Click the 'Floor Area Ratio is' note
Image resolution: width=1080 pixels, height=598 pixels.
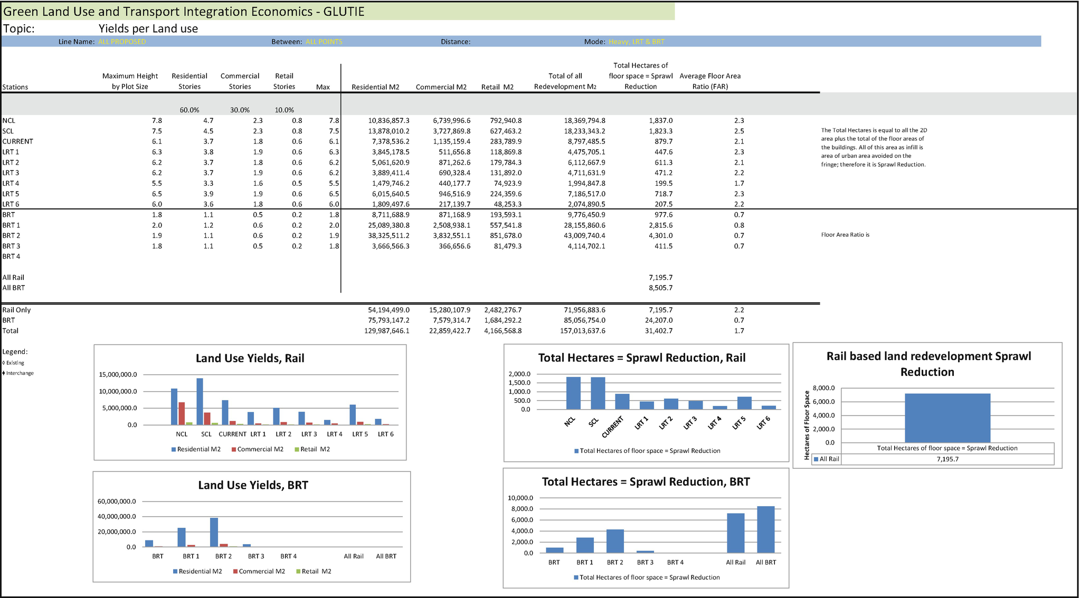tap(845, 235)
